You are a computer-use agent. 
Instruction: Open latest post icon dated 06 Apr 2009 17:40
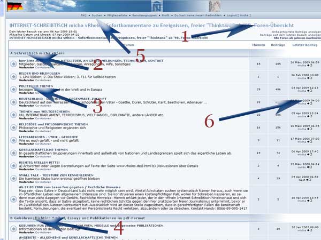point(310,155)
